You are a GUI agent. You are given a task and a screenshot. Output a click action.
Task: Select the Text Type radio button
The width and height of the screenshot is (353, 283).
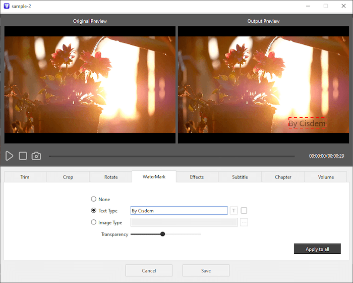(93, 211)
